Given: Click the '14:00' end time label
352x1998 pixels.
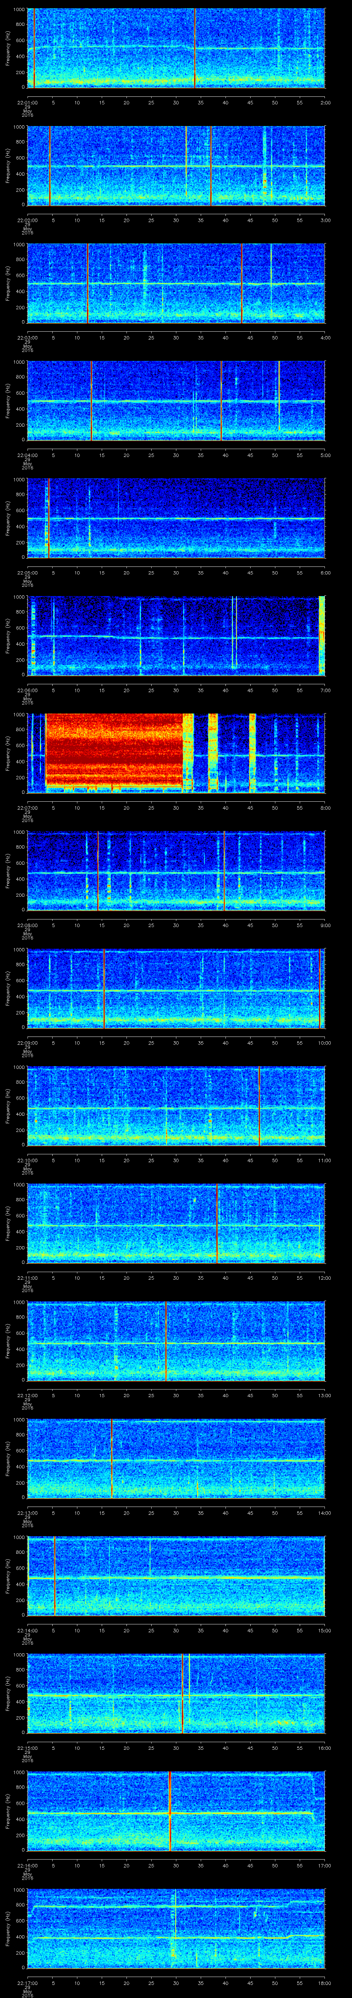Looking at the screenshot, I should [x=324, y=1513].
